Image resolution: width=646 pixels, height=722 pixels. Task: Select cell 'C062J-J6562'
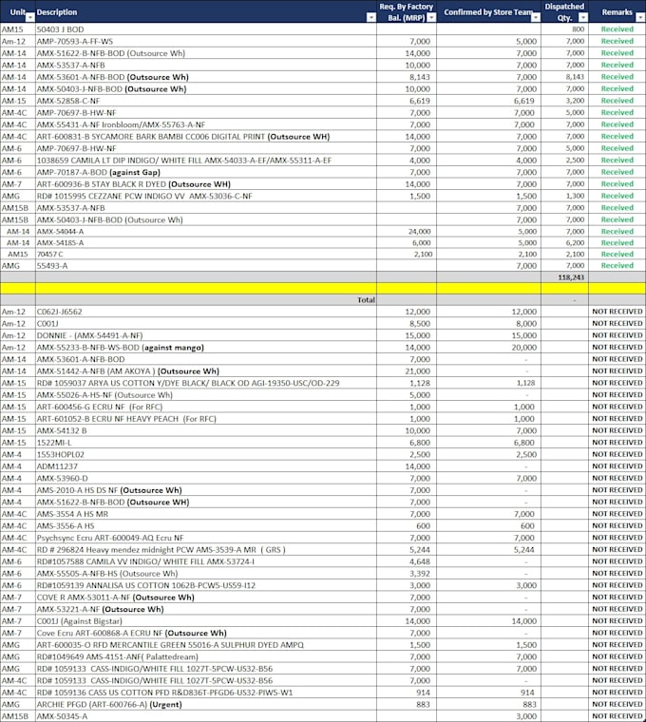206,312
